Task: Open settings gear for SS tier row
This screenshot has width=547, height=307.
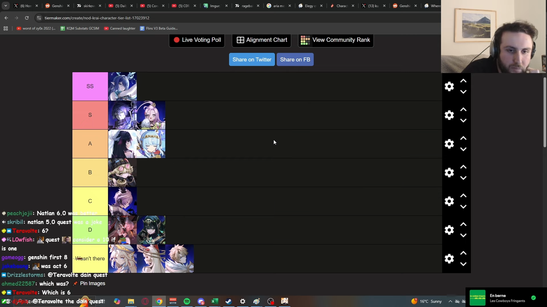Action: pos(449,86)
